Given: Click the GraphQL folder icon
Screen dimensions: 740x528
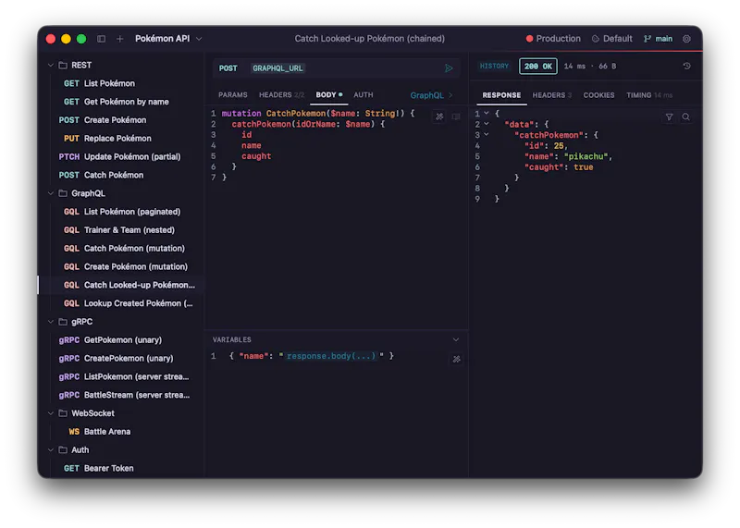Looking at the screenshot, I should (x=63, y=193).
